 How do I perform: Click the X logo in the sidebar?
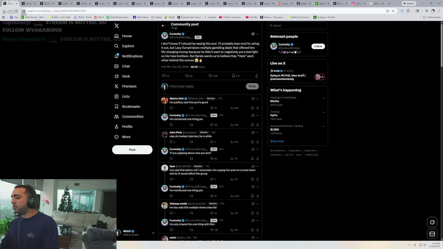[117, 26]
